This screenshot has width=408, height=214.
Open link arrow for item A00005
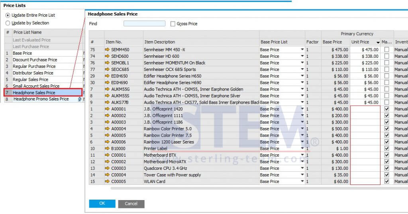107,135
